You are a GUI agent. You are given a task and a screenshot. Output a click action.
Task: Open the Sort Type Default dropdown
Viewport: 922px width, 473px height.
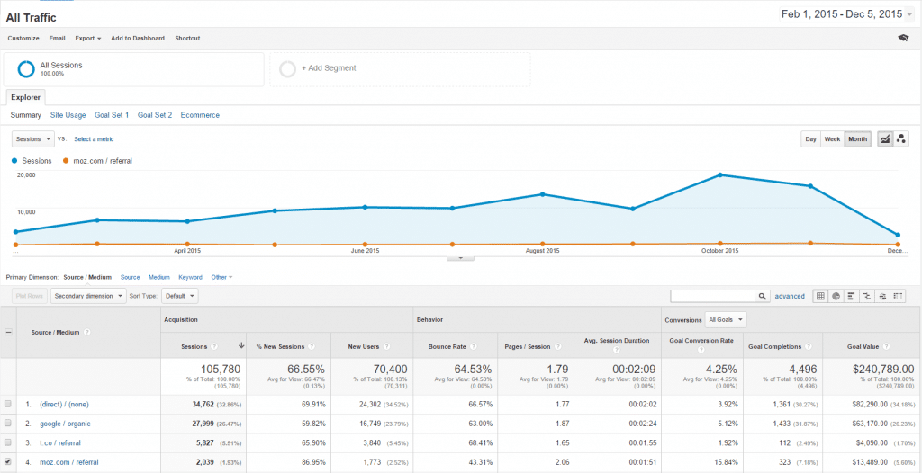[179, 296]
